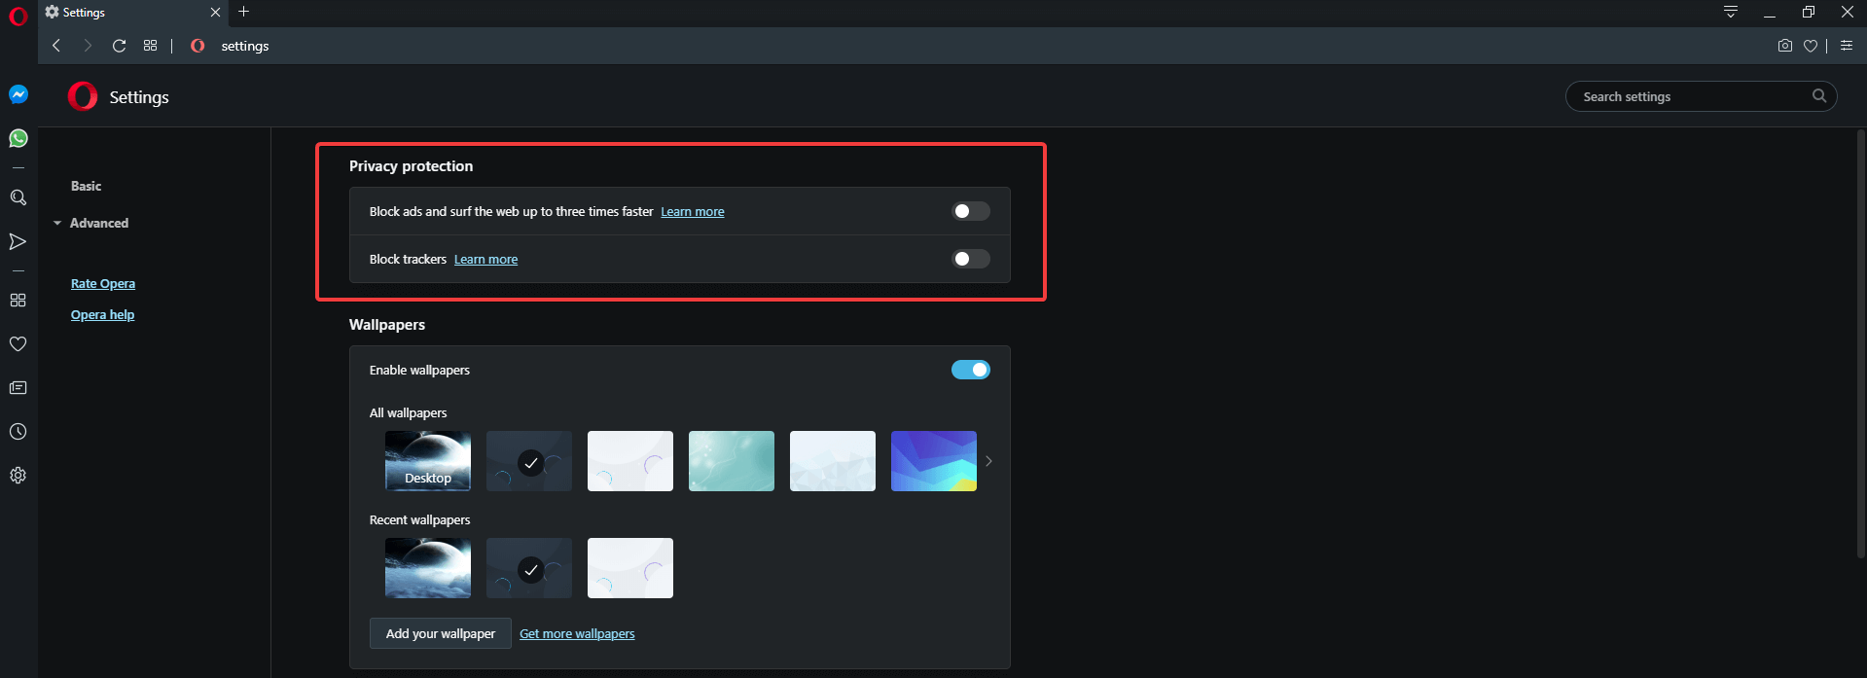Click Add your wallpaper button
The width and height of the screenshot is (1867, 678).
[x=441, y=633]
